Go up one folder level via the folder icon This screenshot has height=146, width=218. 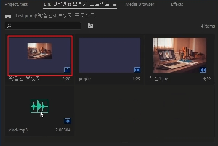point(8,16)
